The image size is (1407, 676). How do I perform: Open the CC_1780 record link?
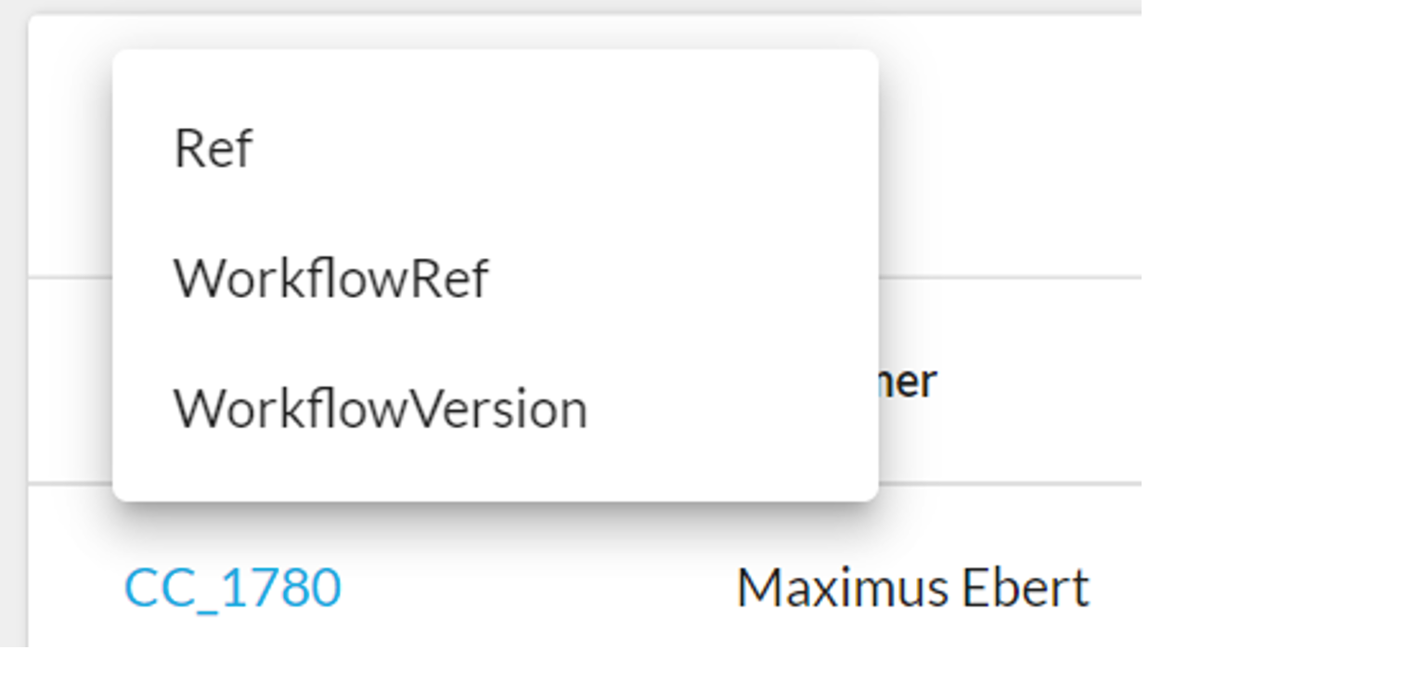tap(233, 588)
